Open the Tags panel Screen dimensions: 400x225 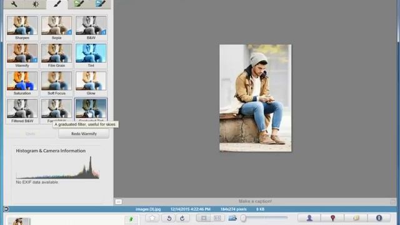[x=356, y=218]
